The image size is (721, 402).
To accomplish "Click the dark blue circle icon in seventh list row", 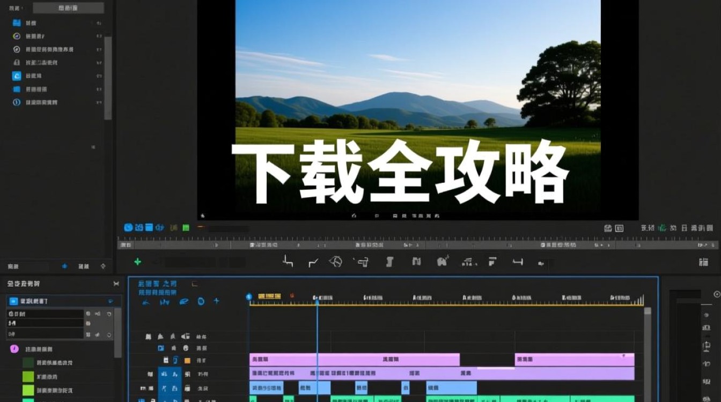I will (17, 102).
